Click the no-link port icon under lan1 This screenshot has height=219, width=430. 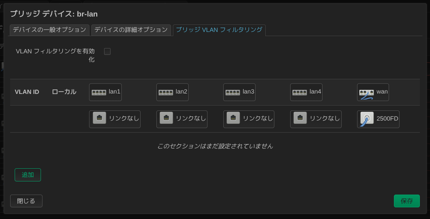coord(99,118)
